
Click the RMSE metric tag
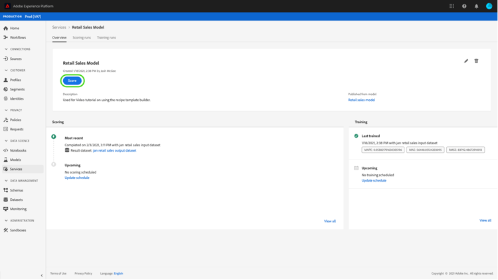(465, 150)
